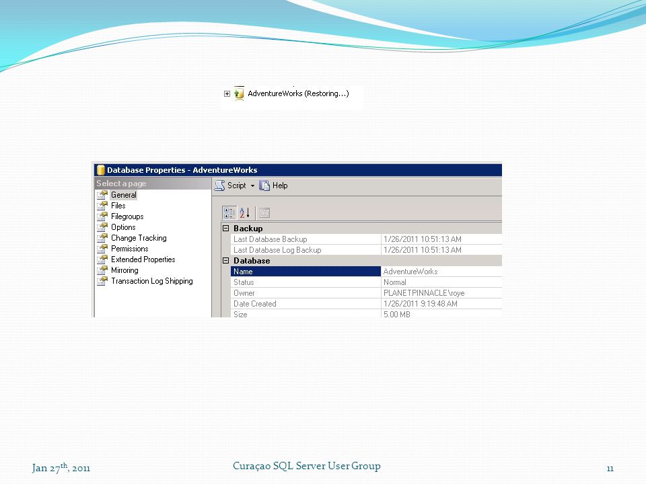Screen dimensions: 646x484
Task: Click the Database category header label
Action: click(x=252, y=261)
